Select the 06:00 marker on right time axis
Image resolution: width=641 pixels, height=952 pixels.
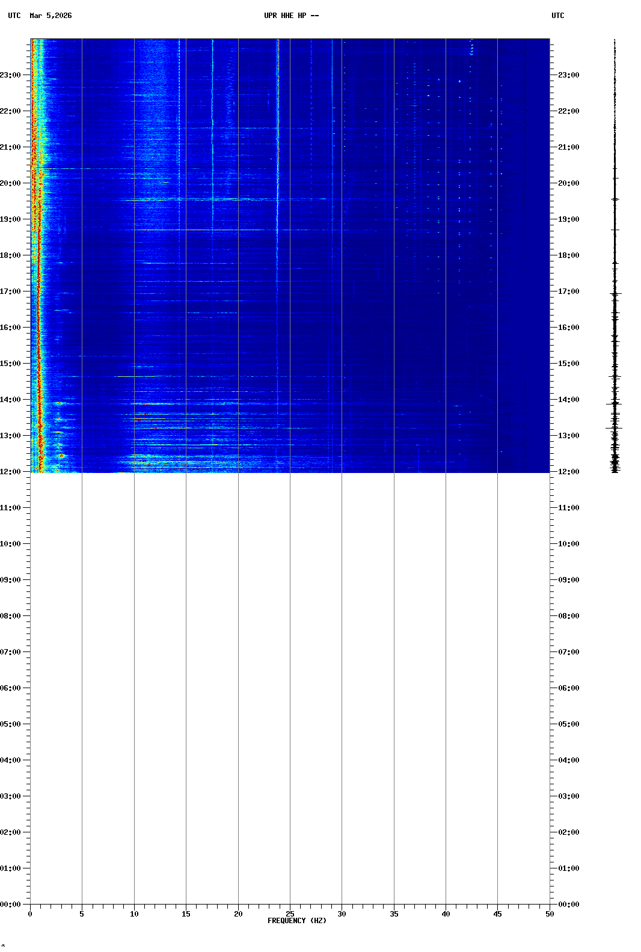pos(568,688)
